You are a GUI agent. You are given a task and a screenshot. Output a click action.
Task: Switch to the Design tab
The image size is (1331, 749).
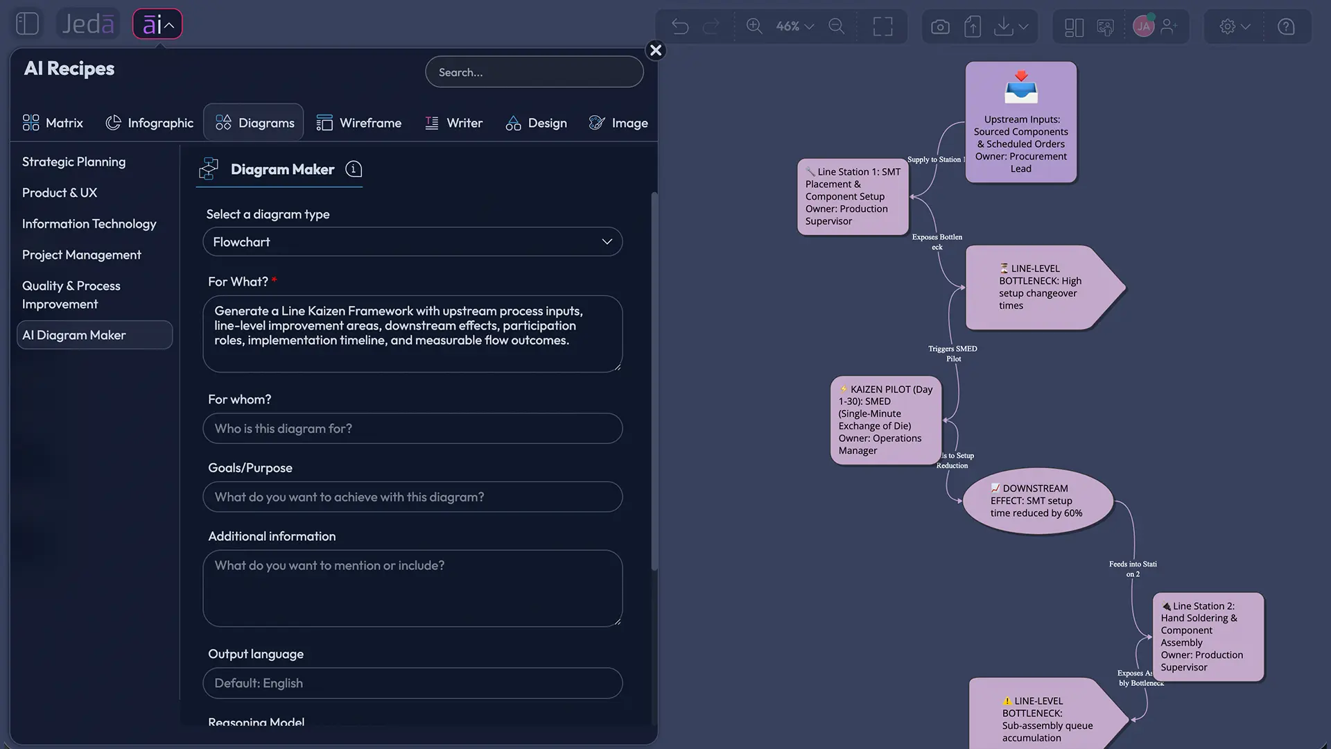click(536, 123)
